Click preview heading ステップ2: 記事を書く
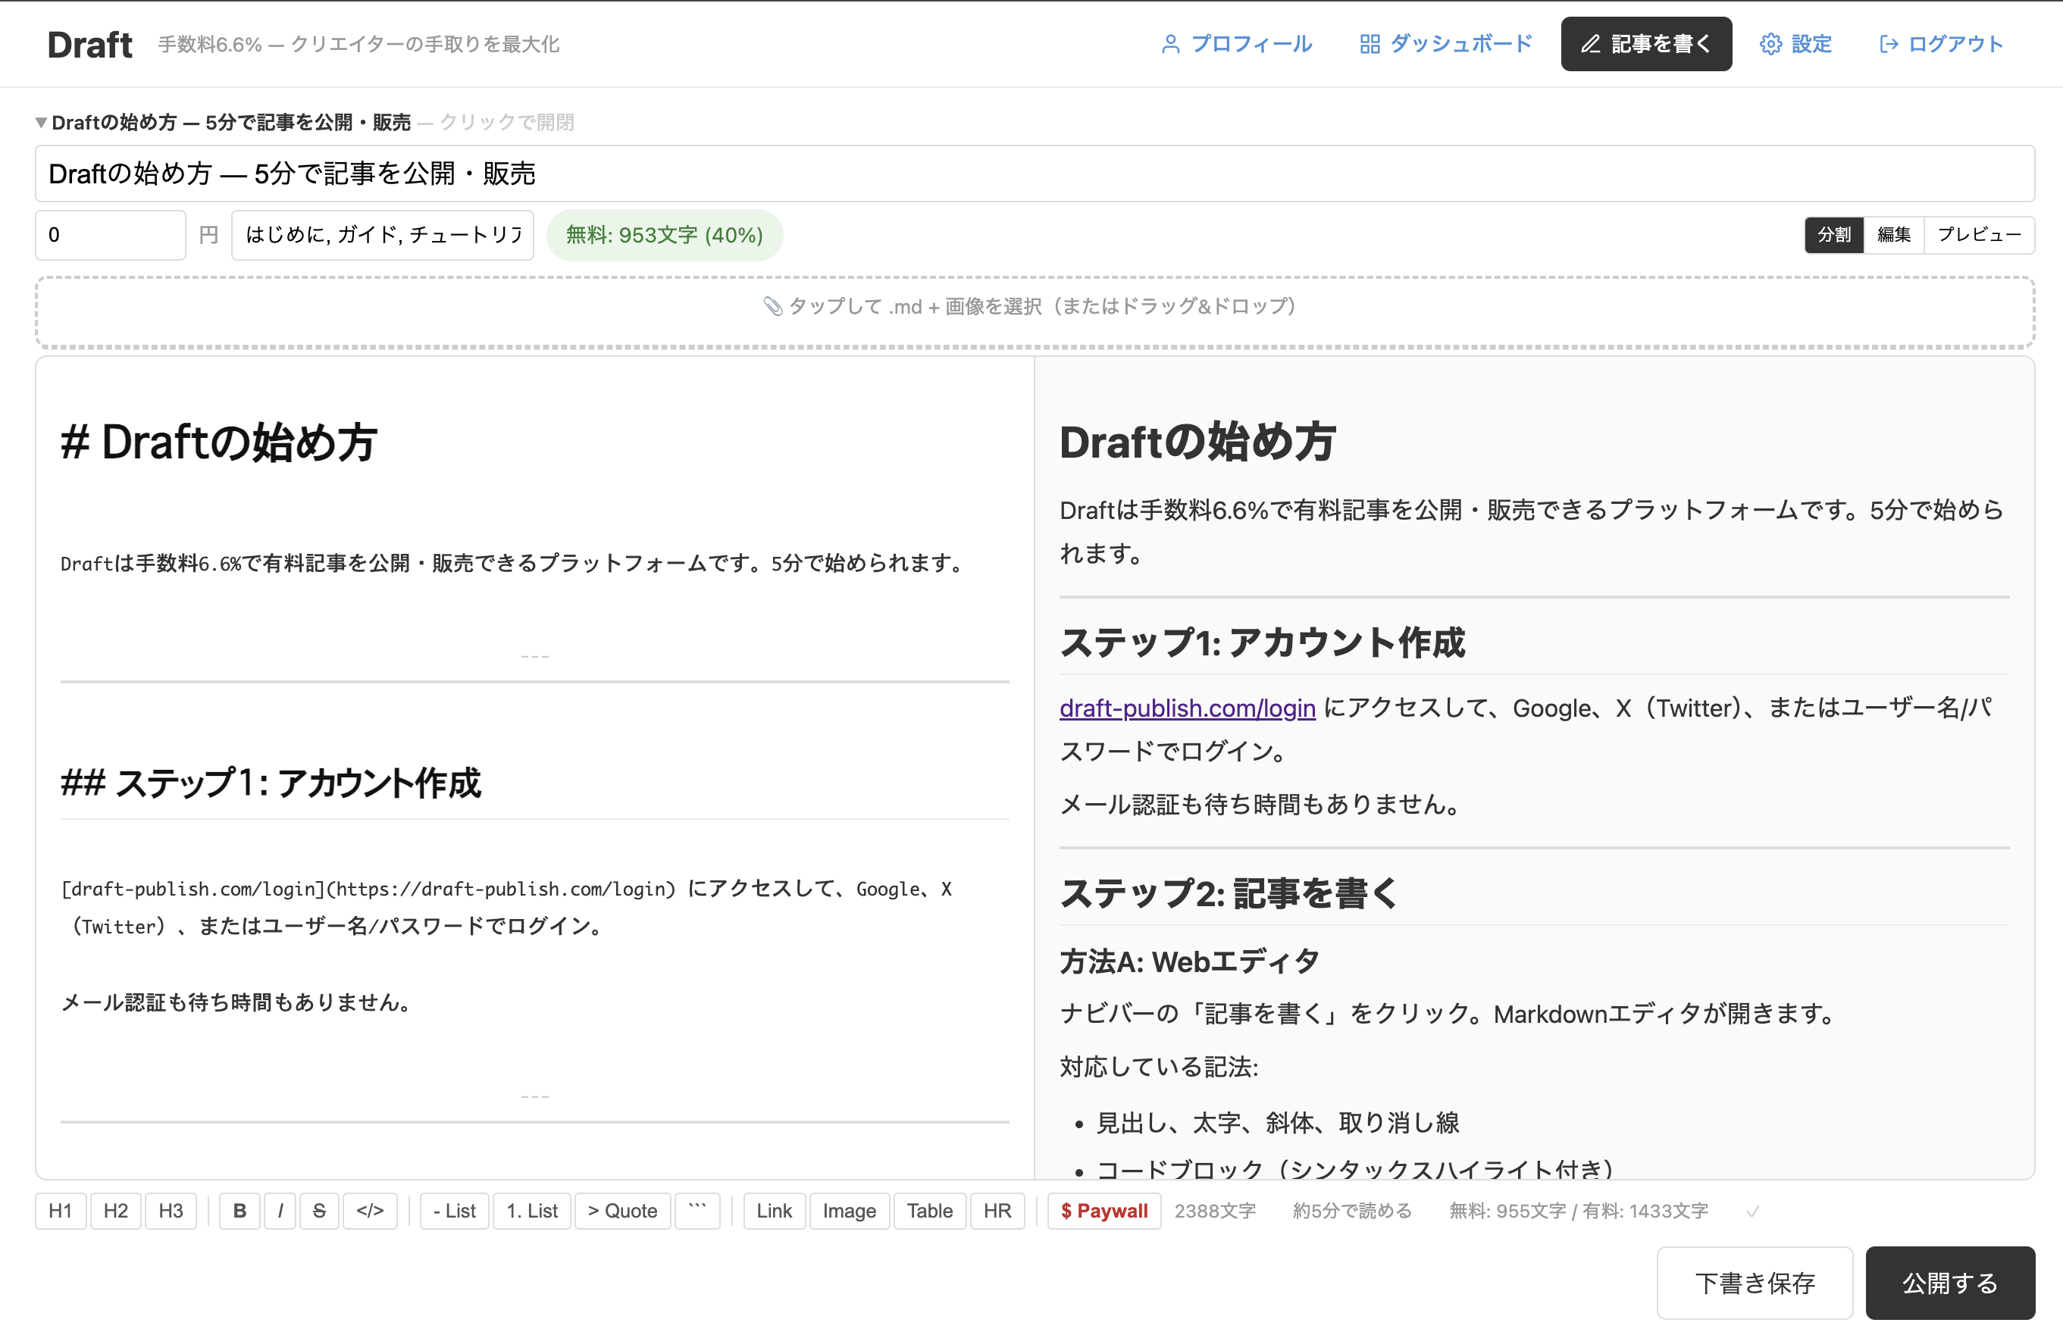Viewport: 2063px width, 1332px height. point(1229,893)
